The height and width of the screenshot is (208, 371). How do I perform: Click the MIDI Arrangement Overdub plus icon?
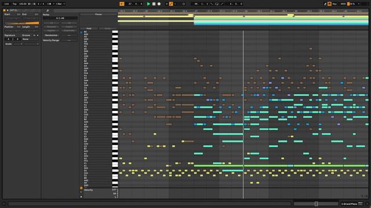click(166, 4)
